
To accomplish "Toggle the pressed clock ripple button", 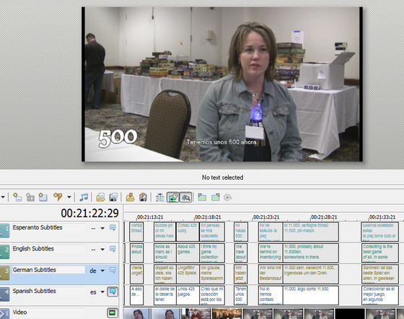I will 173,197.
